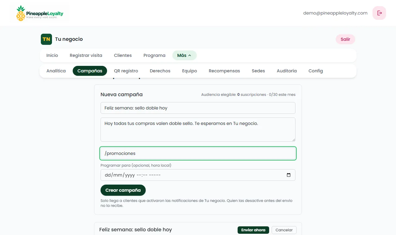Go to the Sedes sub-tab
396x235 pixels.
coord(258,71)
